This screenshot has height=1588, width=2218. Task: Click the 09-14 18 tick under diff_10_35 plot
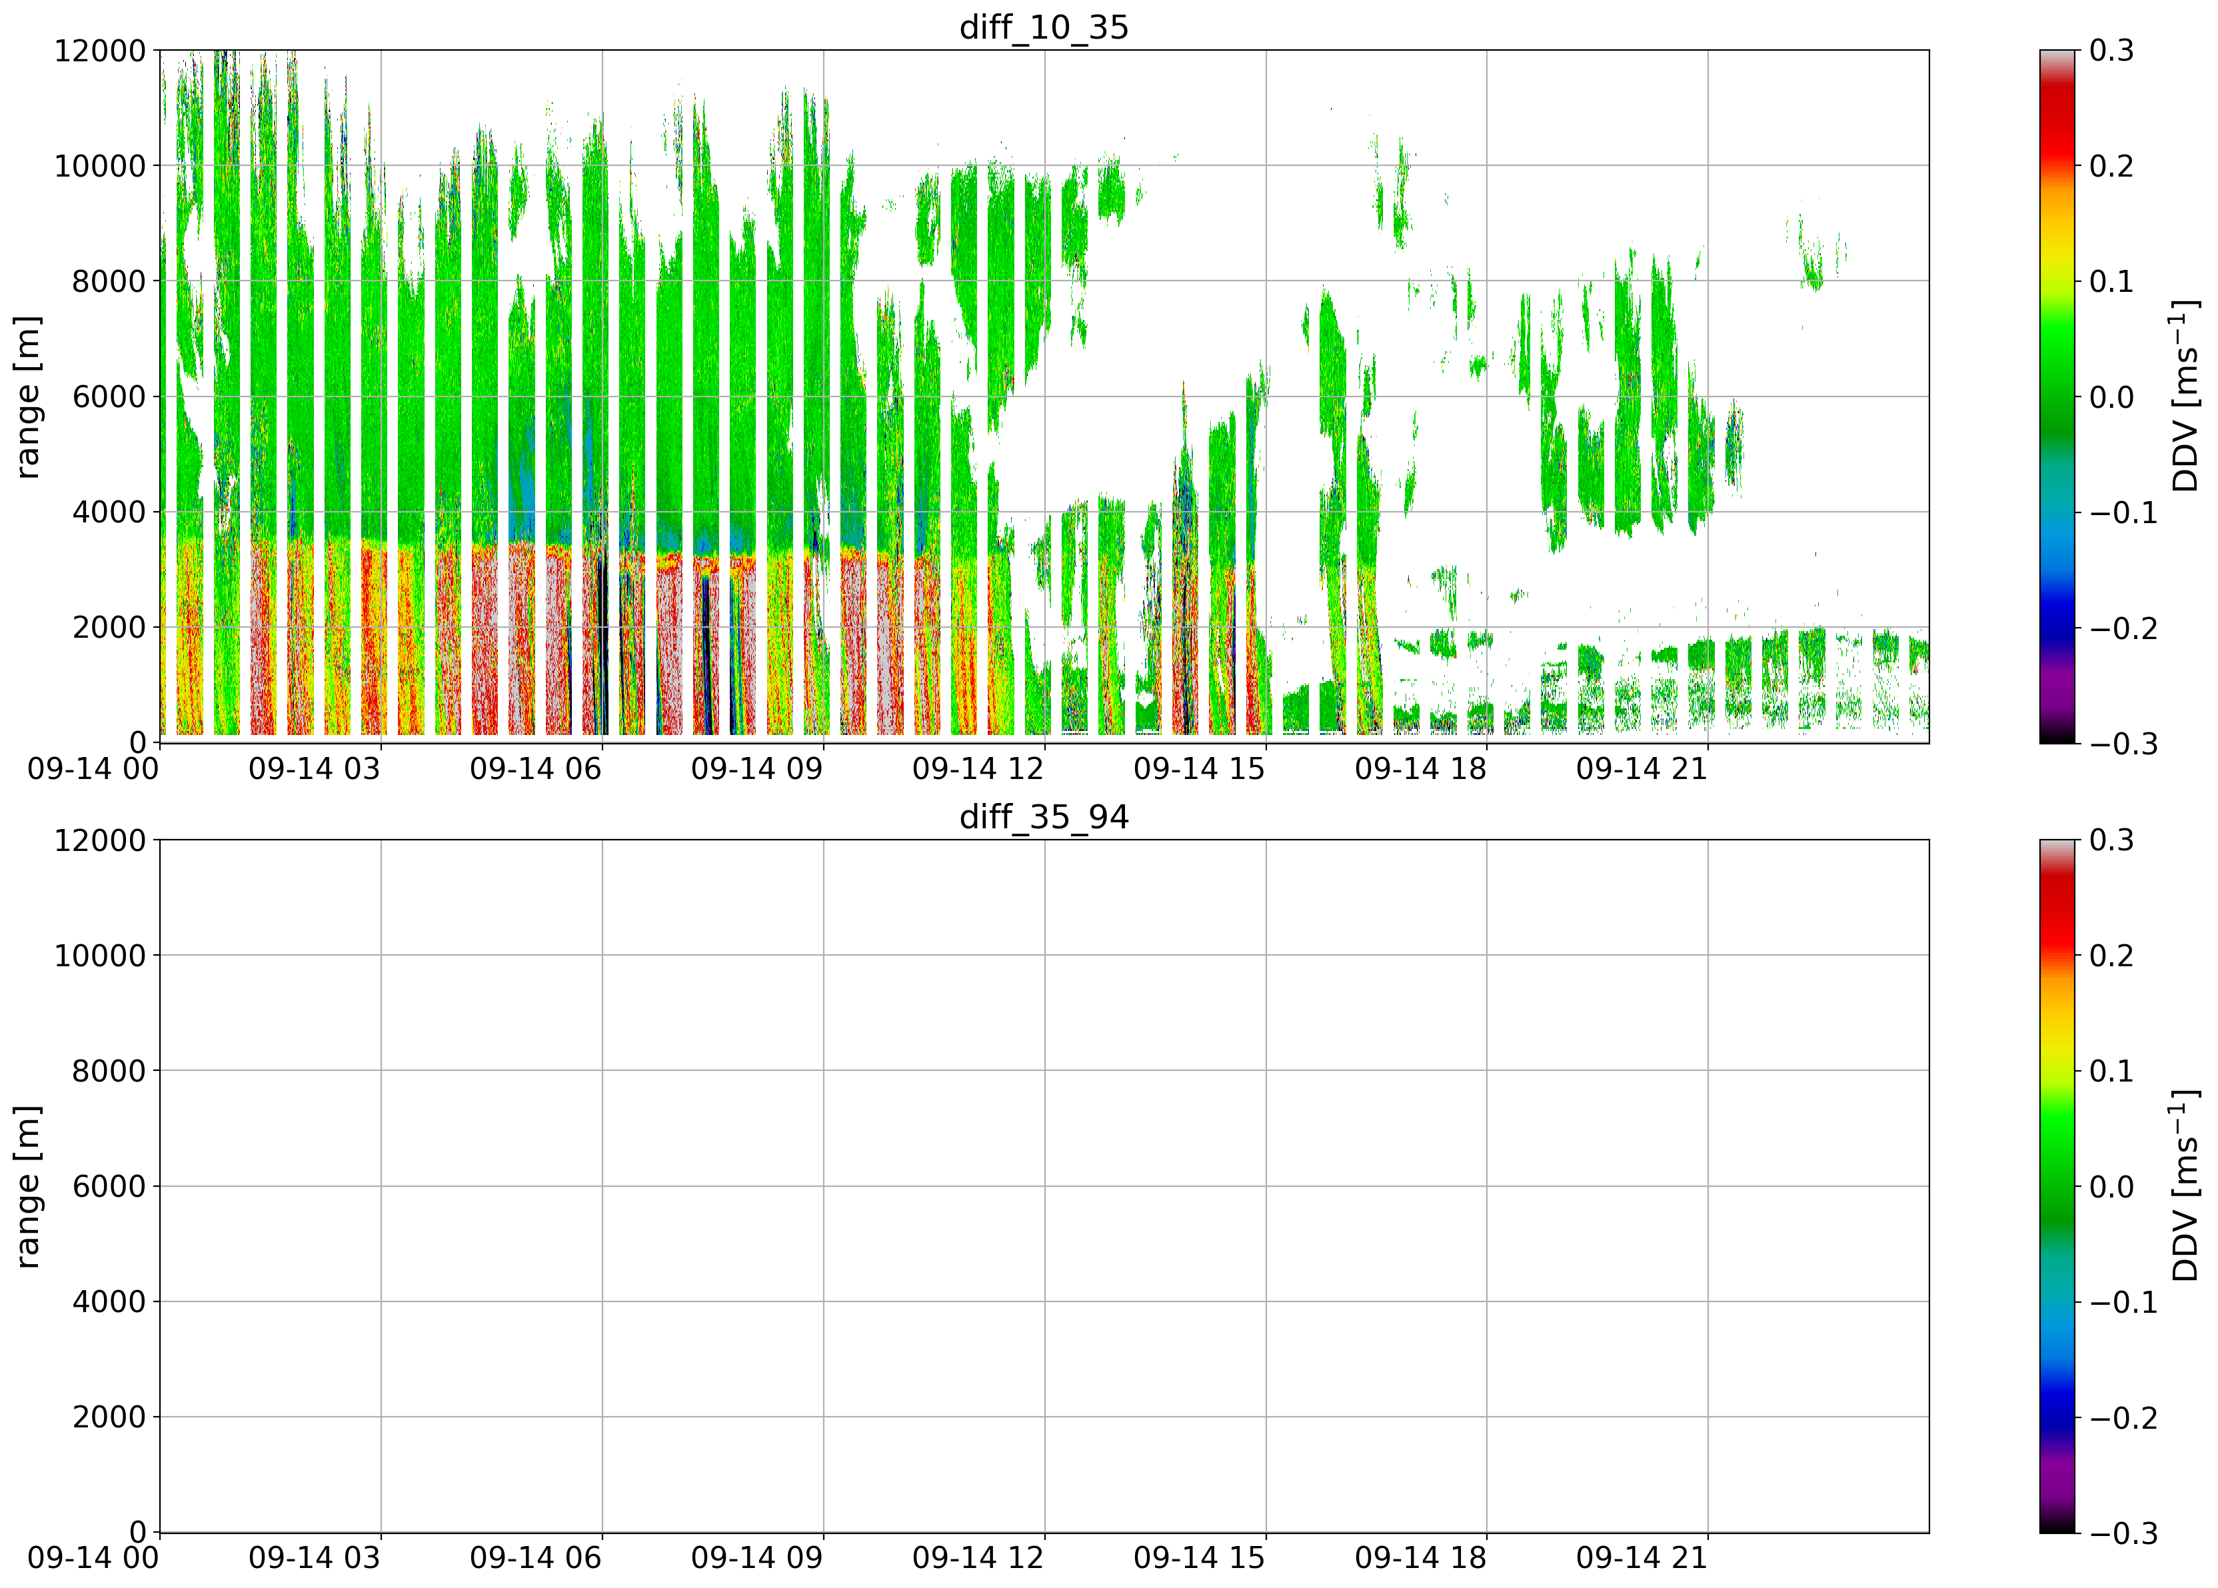(1420, 770)
